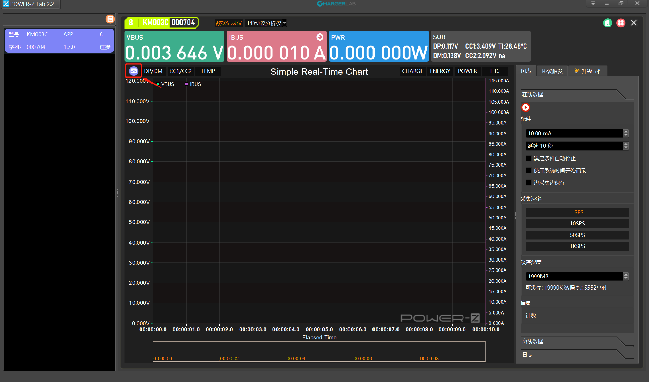Toggle the 使用系统时间开始记录 checkbox
Screen dimensions: 649x382
pyautogui.click(x=529, y=170)
